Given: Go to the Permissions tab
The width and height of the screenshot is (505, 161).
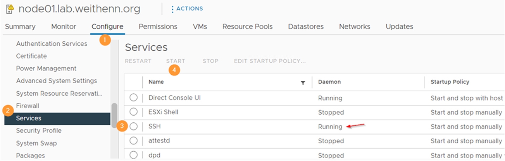Looking at the screenshot, I should [158, 27].
